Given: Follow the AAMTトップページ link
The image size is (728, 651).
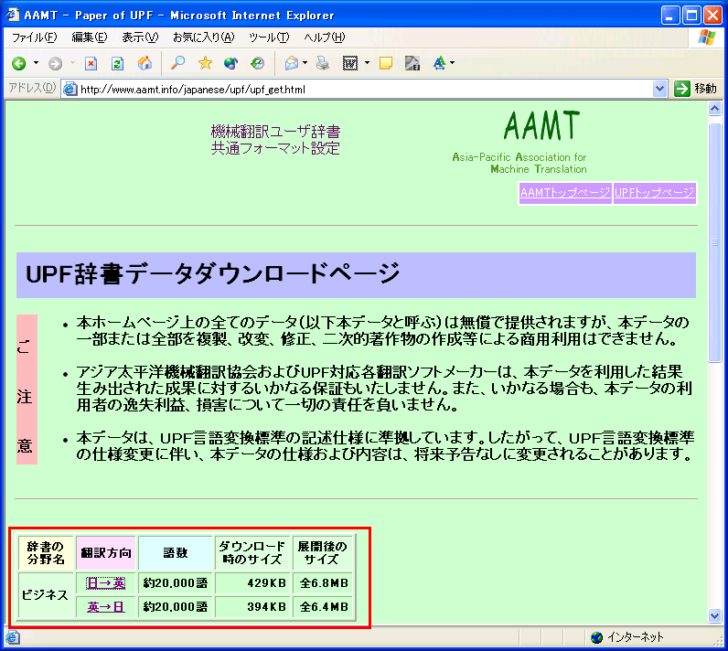Looking at the screenshot, I should (x=565, y=193).
